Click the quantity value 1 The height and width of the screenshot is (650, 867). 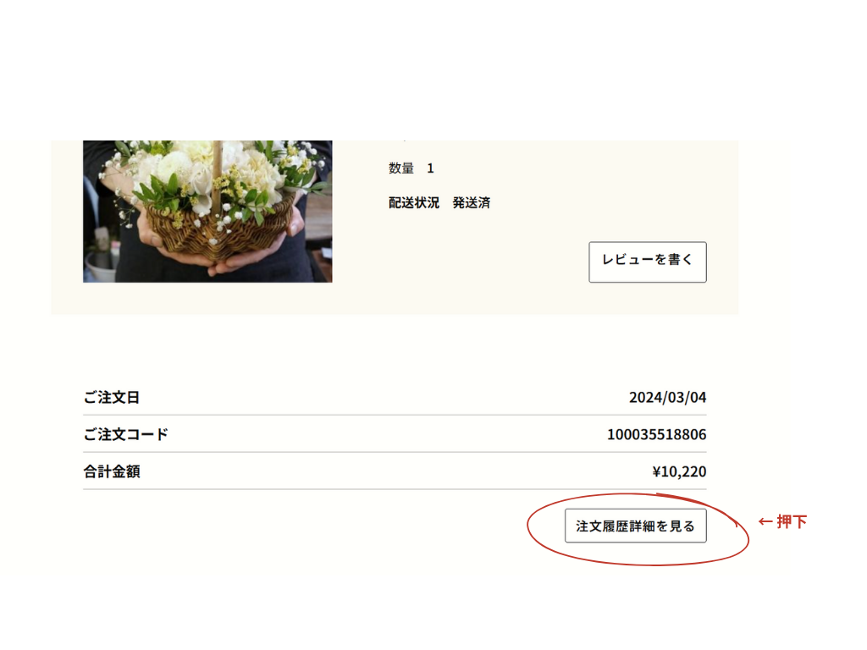[430, 168]
